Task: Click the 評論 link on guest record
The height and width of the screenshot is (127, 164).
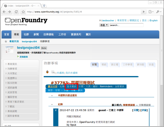Action: (x=144, y=110)
